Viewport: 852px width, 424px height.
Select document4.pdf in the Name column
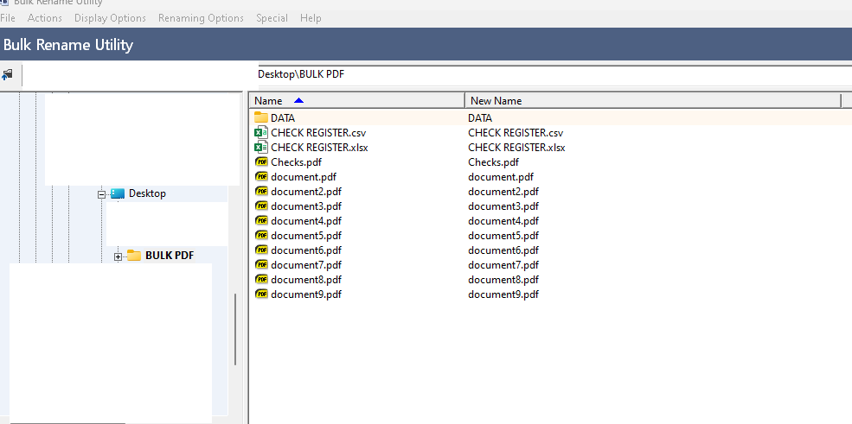click(x=306, y=221)
